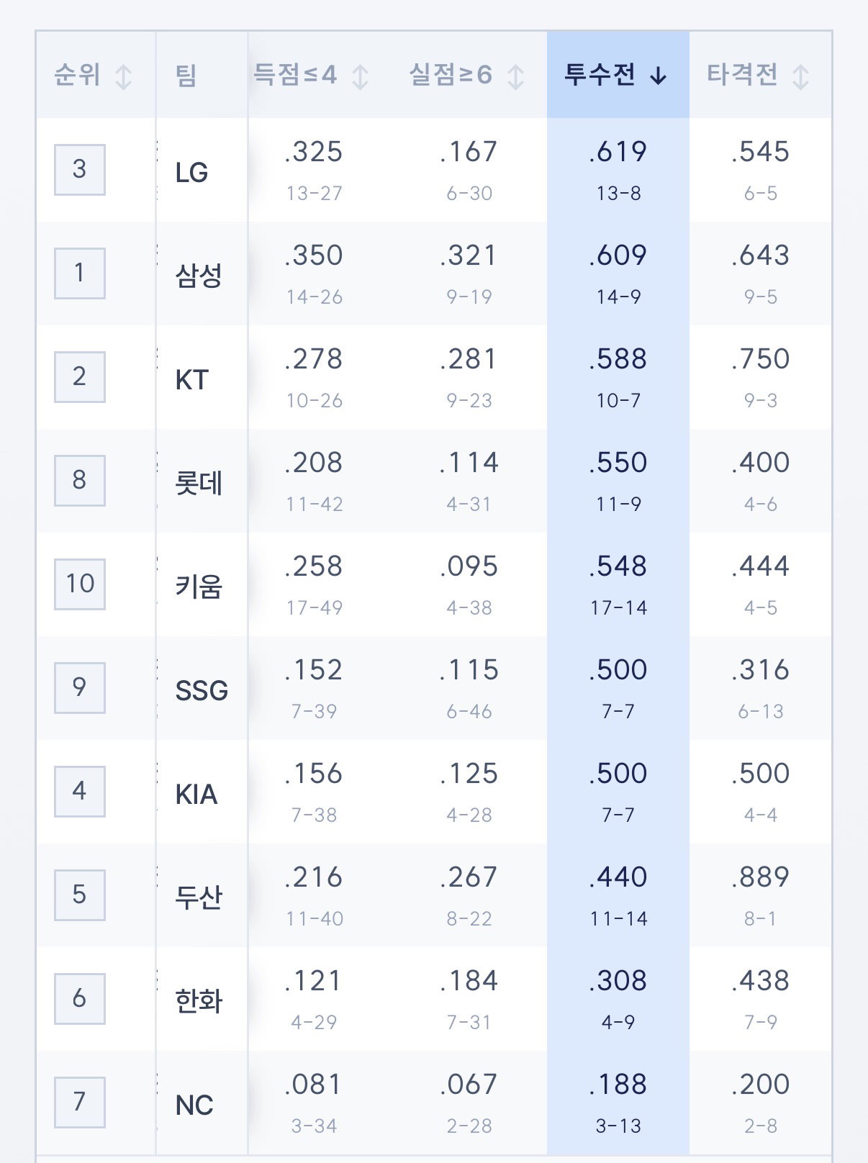Select the 롯데 team name
Screen dimensions: 868x1163
point(199,483)
